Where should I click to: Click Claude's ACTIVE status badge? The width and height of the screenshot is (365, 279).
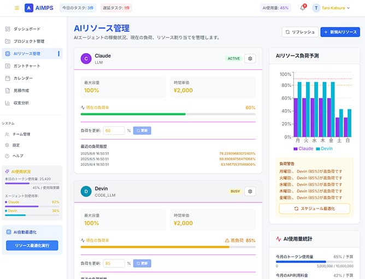pyautogui.click(x=234, y=59)
